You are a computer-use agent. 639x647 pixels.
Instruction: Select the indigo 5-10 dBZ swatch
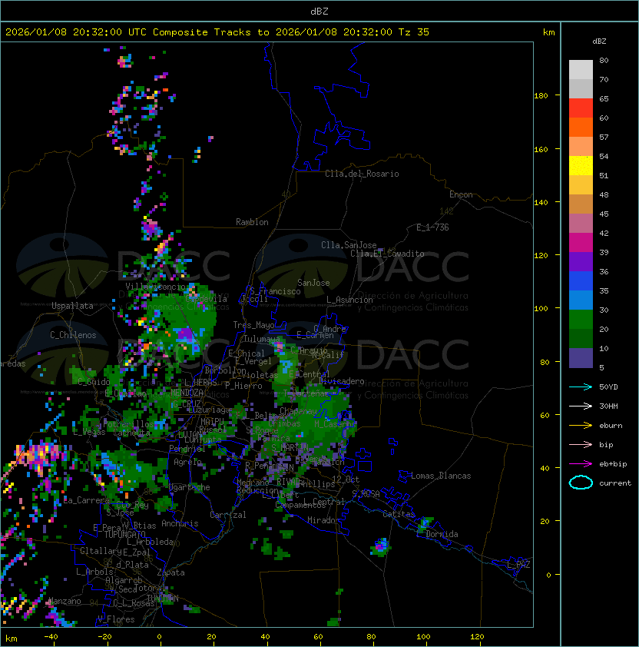click(581, 358)
